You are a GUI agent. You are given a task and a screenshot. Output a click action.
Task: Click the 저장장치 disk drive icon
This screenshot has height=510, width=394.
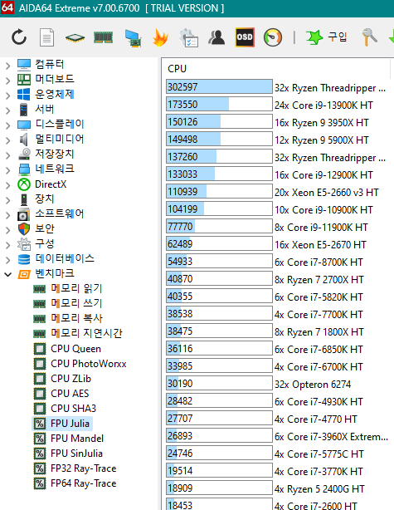tap(24, 154)
